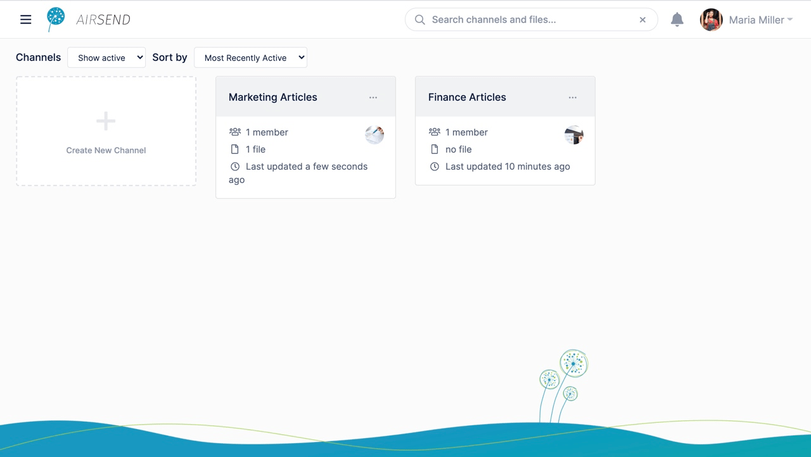Screen dimensions: 811x457
Task: Click the Finance Articles member avatar
Action: click(x=574, y=135)
